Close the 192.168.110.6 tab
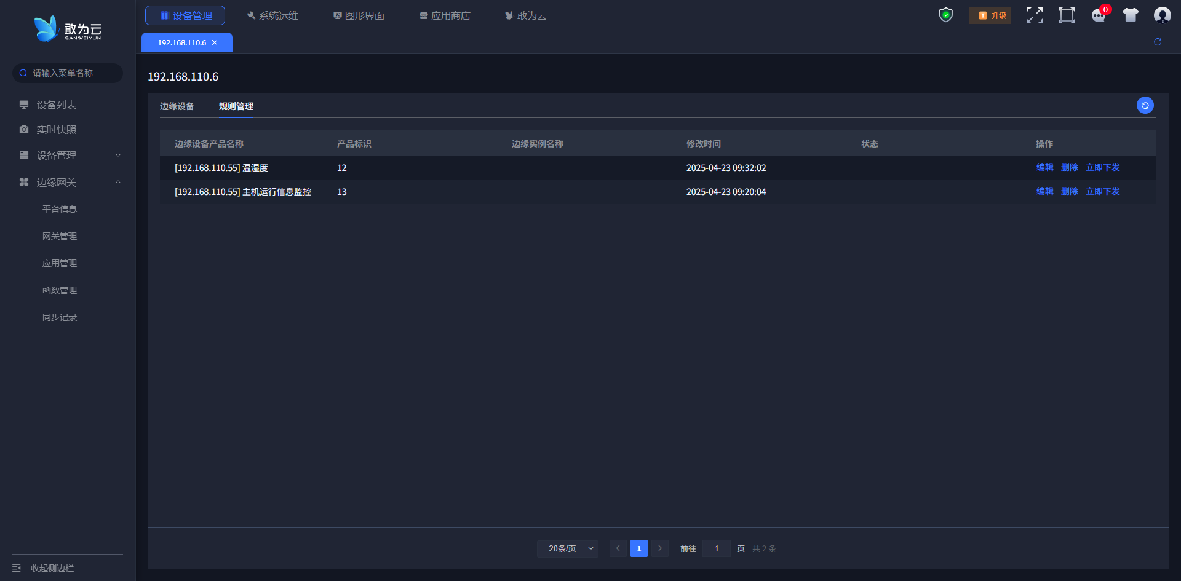 (215, 42)
